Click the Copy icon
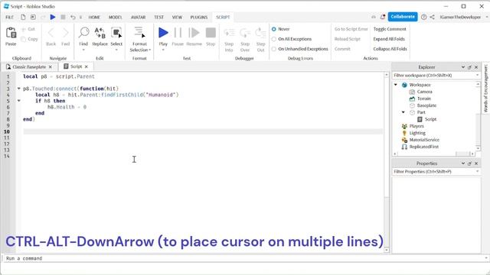Screen dimensions: 490x275 tap(24, 39)
